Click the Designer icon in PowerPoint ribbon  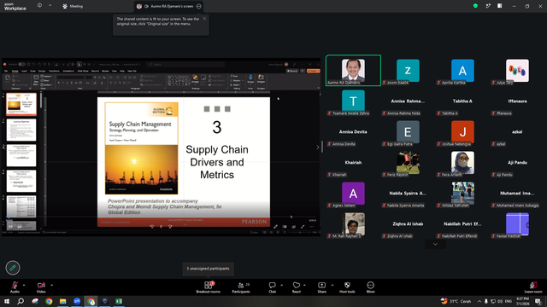click(261, 78)
